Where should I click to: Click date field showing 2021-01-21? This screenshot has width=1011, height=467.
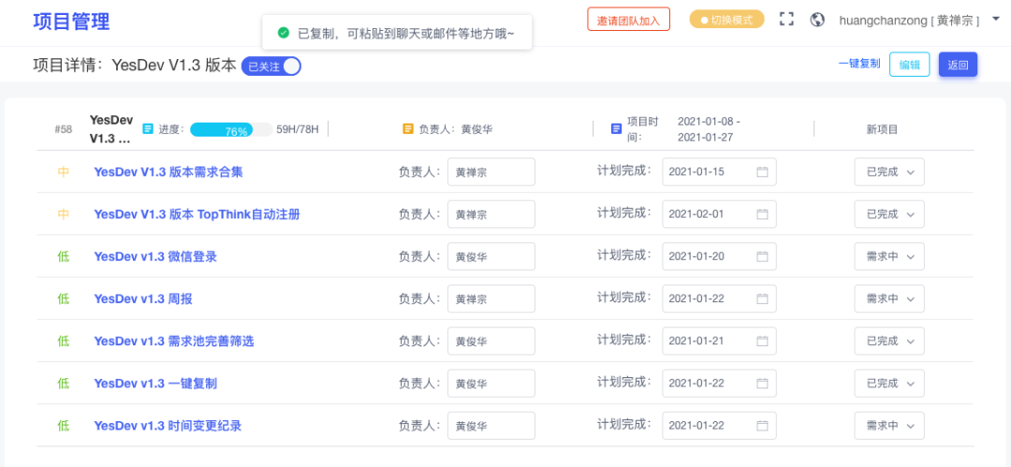coord(719,341)
